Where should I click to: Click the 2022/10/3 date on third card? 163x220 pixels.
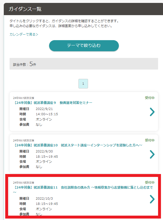44,198
